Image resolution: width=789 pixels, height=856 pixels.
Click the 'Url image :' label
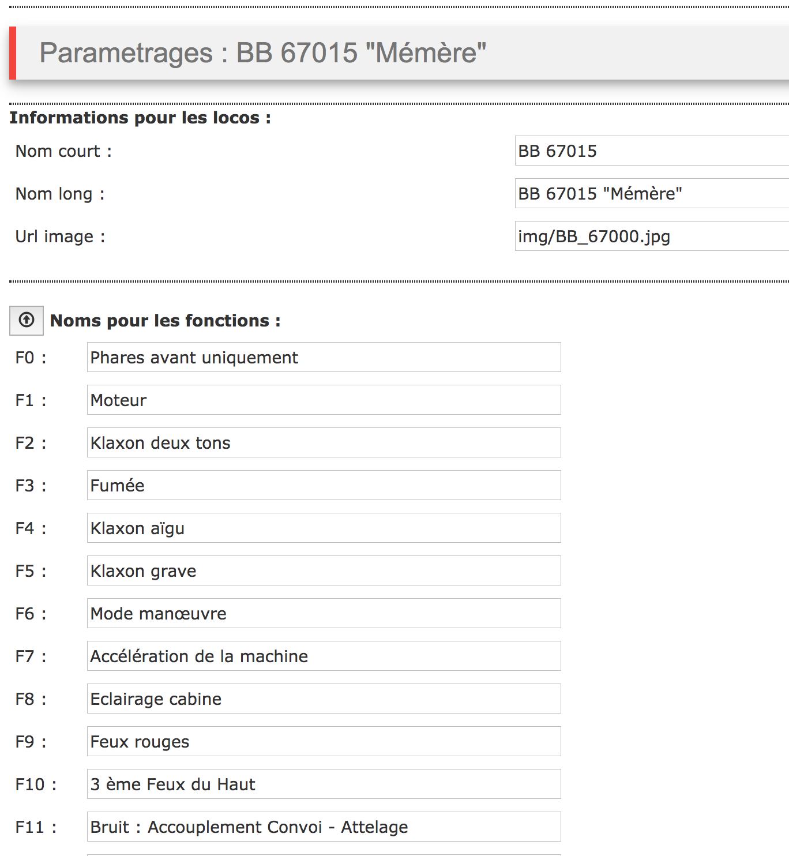pyautogui.click(x=61, y=236)
